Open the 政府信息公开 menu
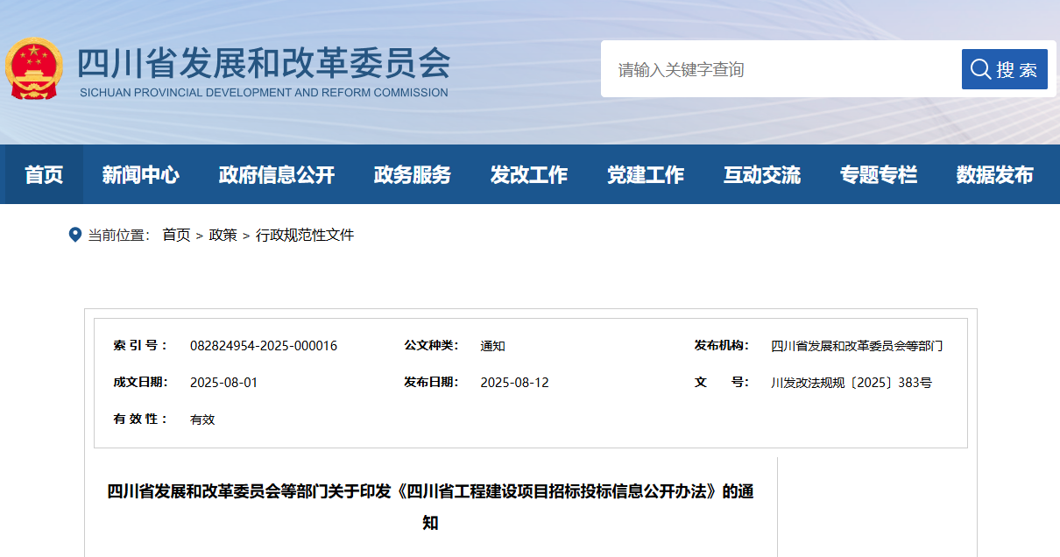1060x557 pixels. [276, 174]
